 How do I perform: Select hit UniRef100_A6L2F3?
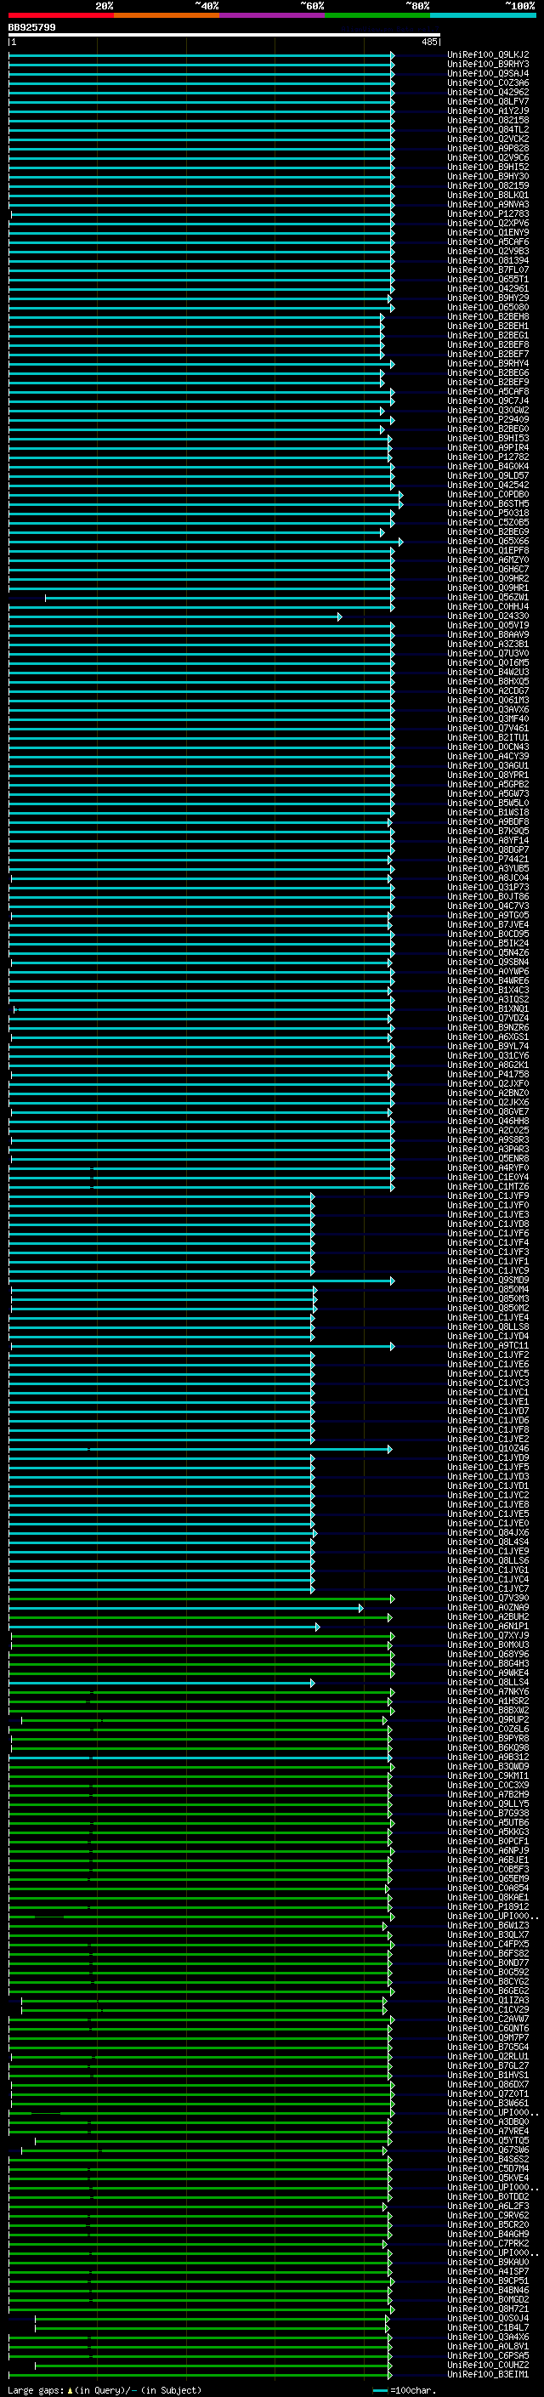pos(488,2207)
